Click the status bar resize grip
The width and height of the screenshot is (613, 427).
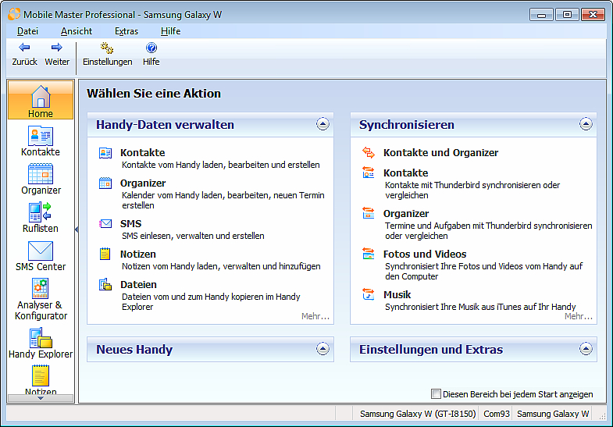(x=602, y=416)
